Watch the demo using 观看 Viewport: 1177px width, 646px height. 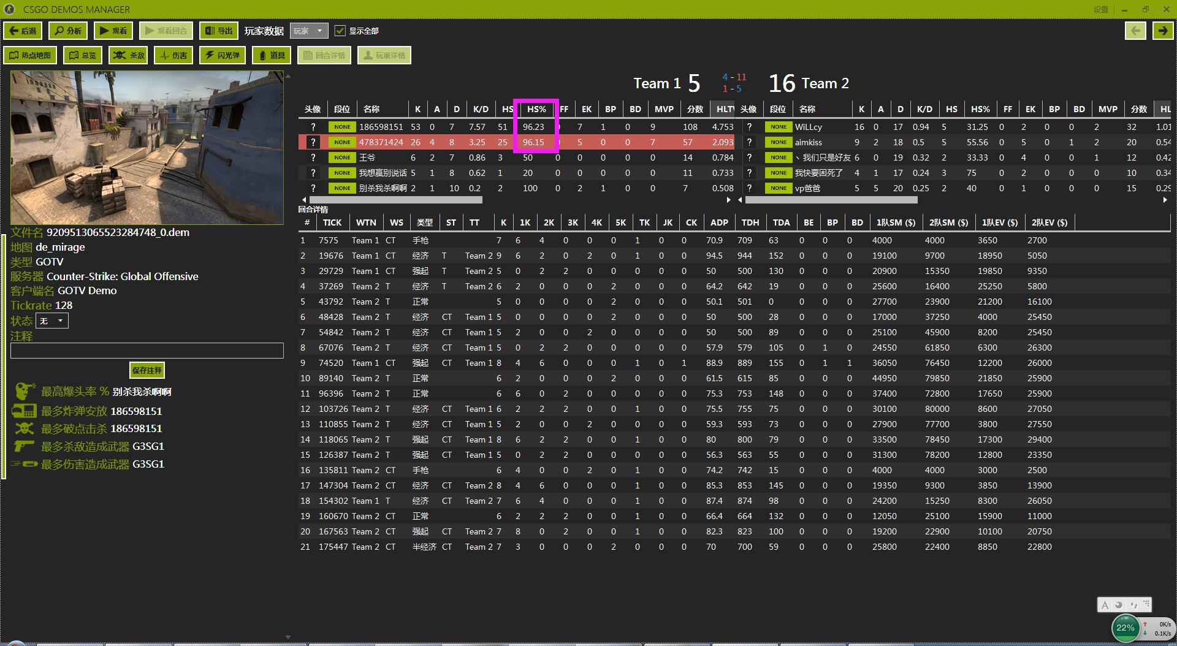click(113, 31)
